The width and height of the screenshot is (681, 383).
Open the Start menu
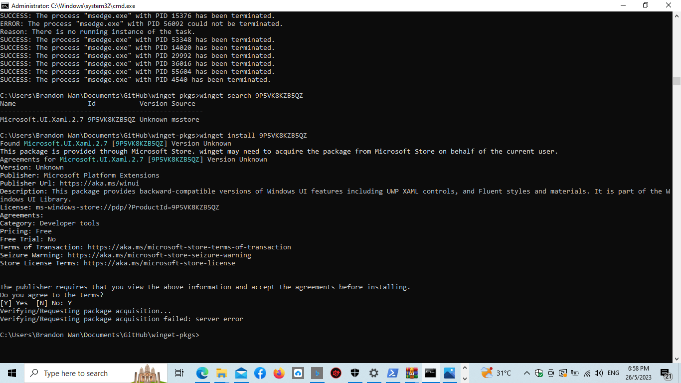coord(11,373)
